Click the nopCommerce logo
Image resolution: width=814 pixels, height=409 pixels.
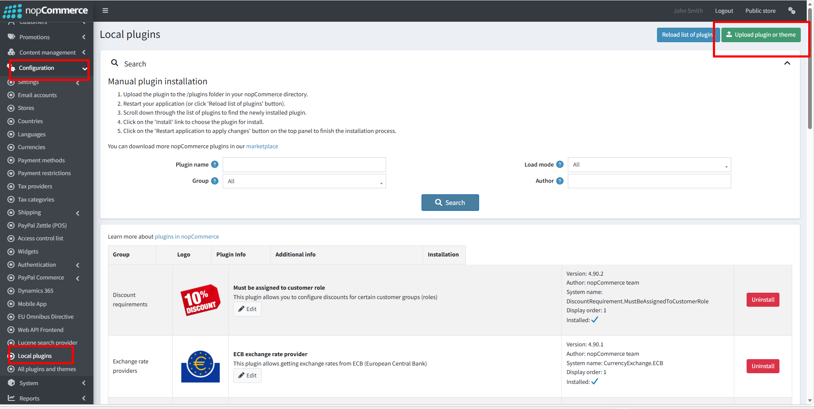coord(46,11)
